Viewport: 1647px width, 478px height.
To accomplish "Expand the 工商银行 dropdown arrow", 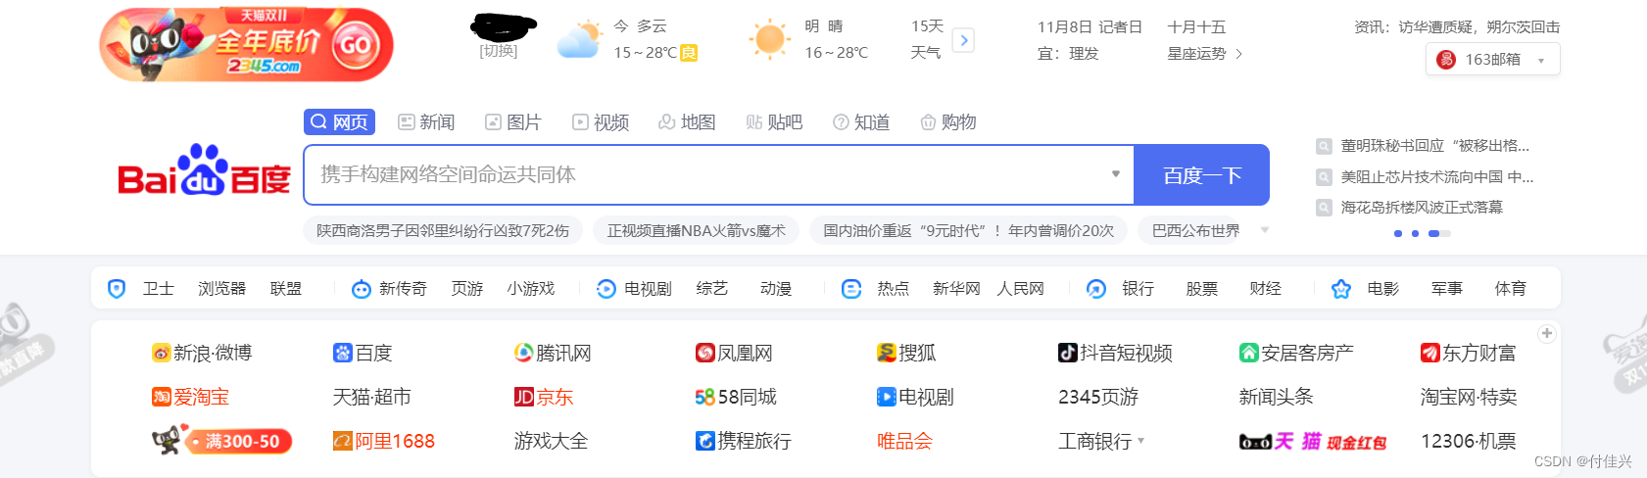I will click(1140, 441).
